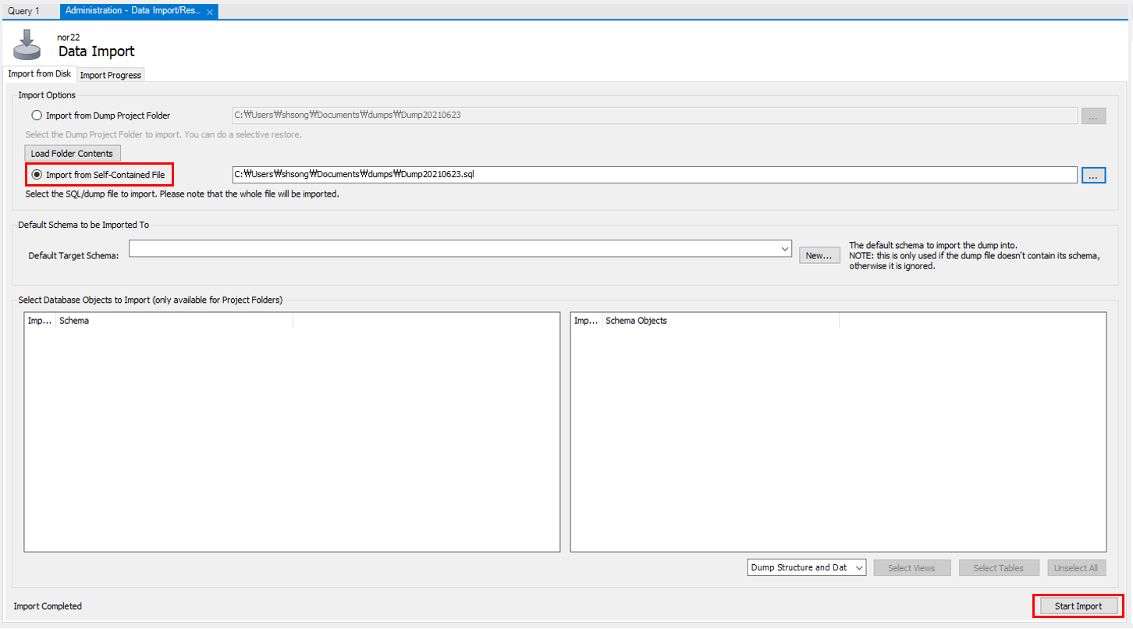Open the Dump Structure and Data dropdown
This screenshot has height=629, width=1133.
pyautogui.click(x=806, y=567)
